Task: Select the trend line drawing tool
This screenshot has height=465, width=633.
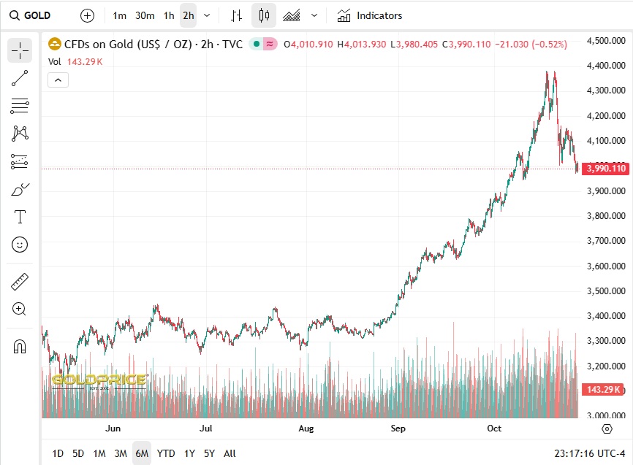Action: (x=20, y=79)
